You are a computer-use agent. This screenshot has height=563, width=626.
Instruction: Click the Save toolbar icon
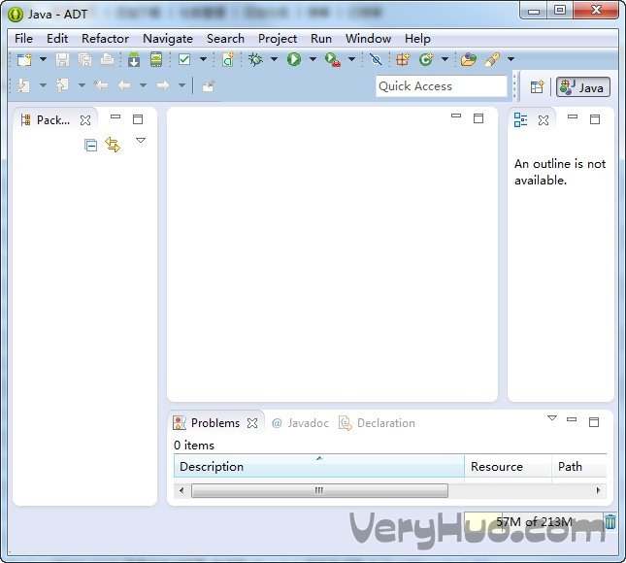tap(62, 59)
